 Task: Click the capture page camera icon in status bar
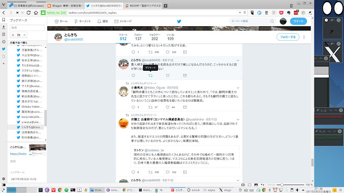pyautogui.click(x=243, y=185)
